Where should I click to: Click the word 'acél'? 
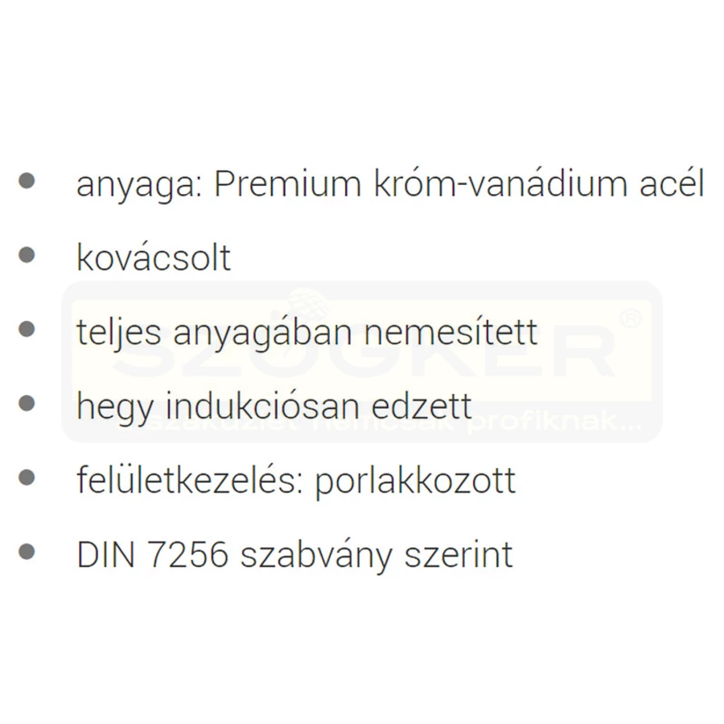click(673, 183)
